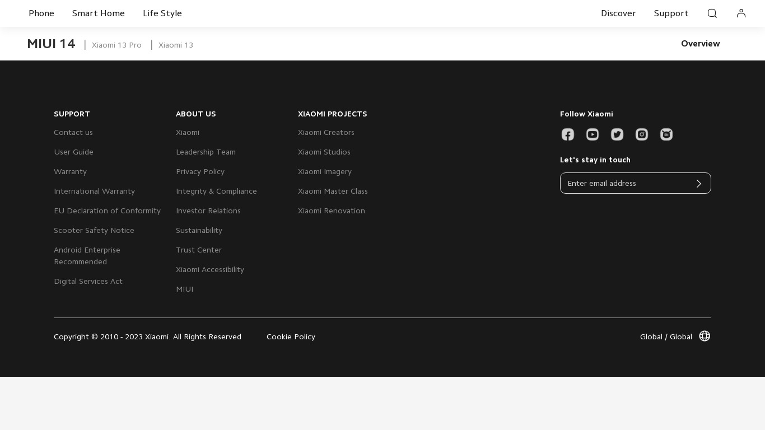Go to Xiaomi 13 page
Image resolution: width=765 pixels, height=430 pixels.
pyautogui.click(x=176, y=45)
